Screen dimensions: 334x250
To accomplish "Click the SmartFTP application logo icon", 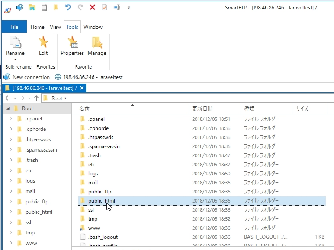I will point(8,10).
